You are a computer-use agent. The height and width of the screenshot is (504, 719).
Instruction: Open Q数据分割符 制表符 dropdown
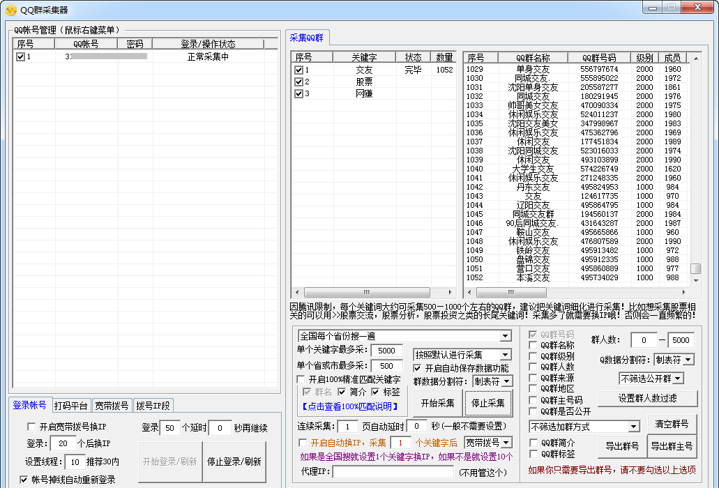coord(688,360)
